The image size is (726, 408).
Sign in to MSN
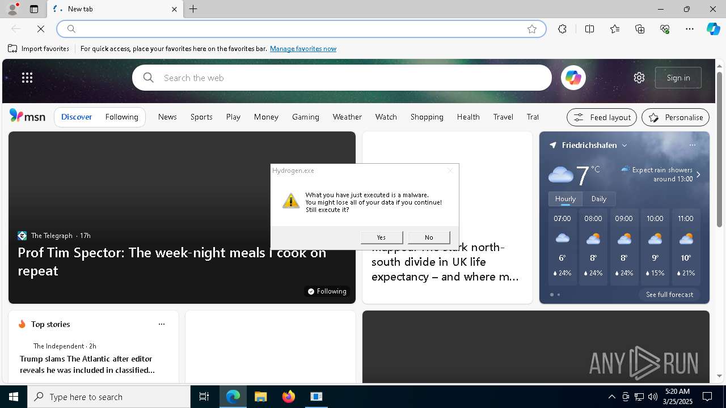pos(678,78)
